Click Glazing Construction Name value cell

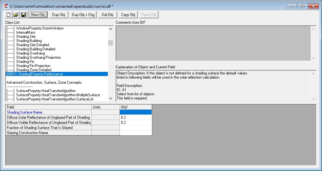click(x=136, y=133)
